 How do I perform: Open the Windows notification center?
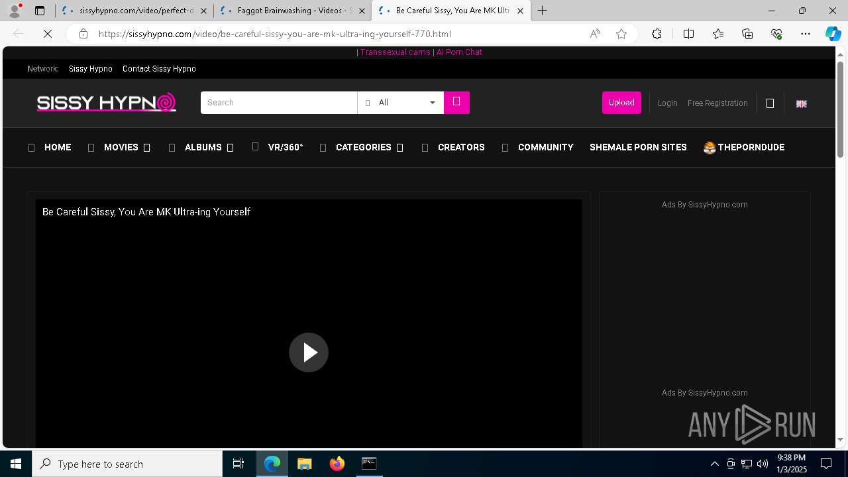pos(826,464)
